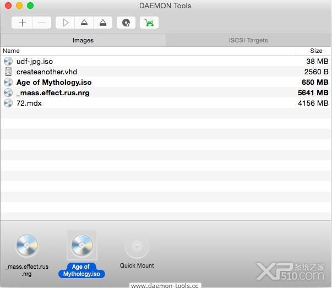Maximize the window with the green button
Image resolution: width=332 pixels, height=288 pixels.
[30, 6]
